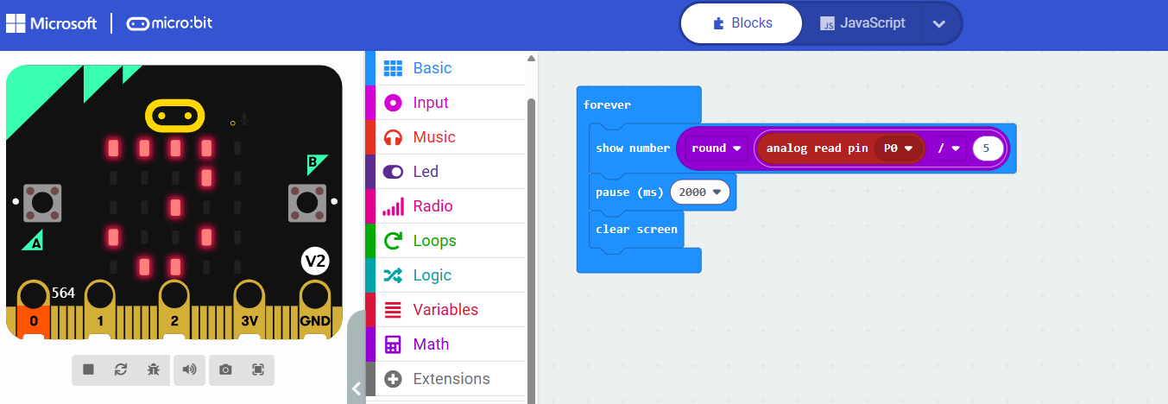Switch to the JavaScript editor

click(x=862, y=23)
